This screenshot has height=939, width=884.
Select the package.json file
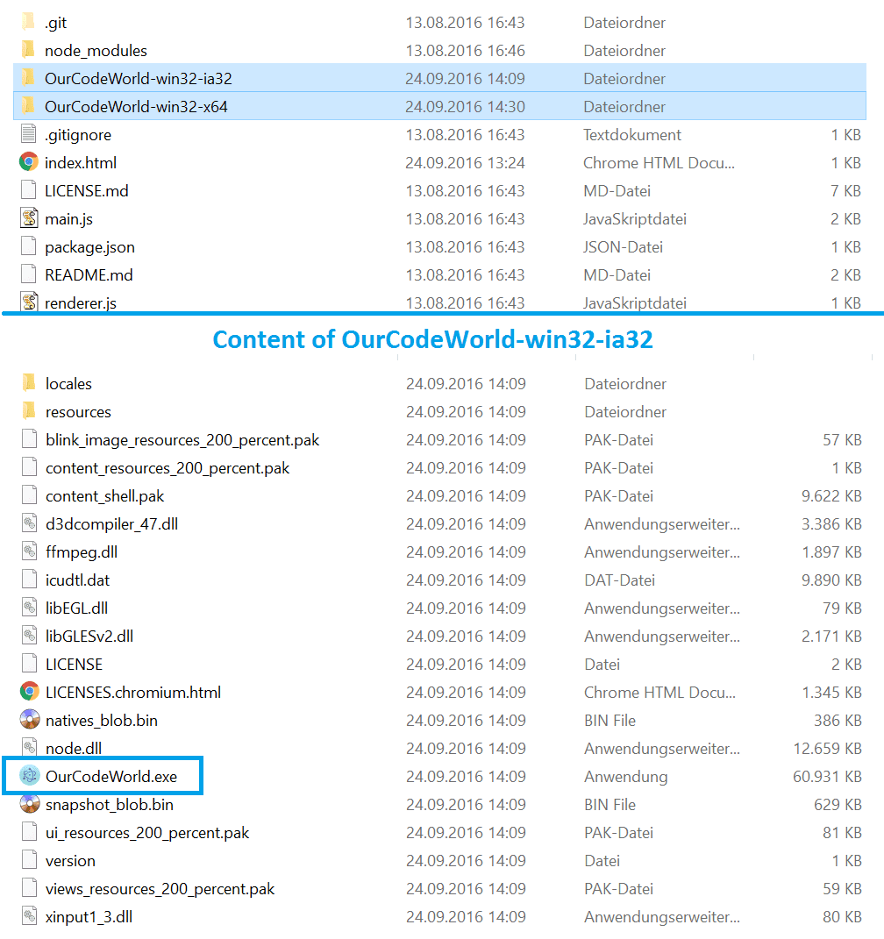tap(89, 247)
